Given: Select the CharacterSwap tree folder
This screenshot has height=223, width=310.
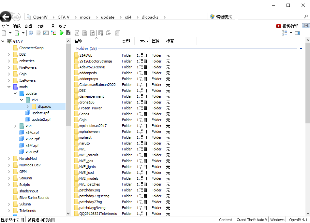Looking at the screenshot, I should [31, 48].
